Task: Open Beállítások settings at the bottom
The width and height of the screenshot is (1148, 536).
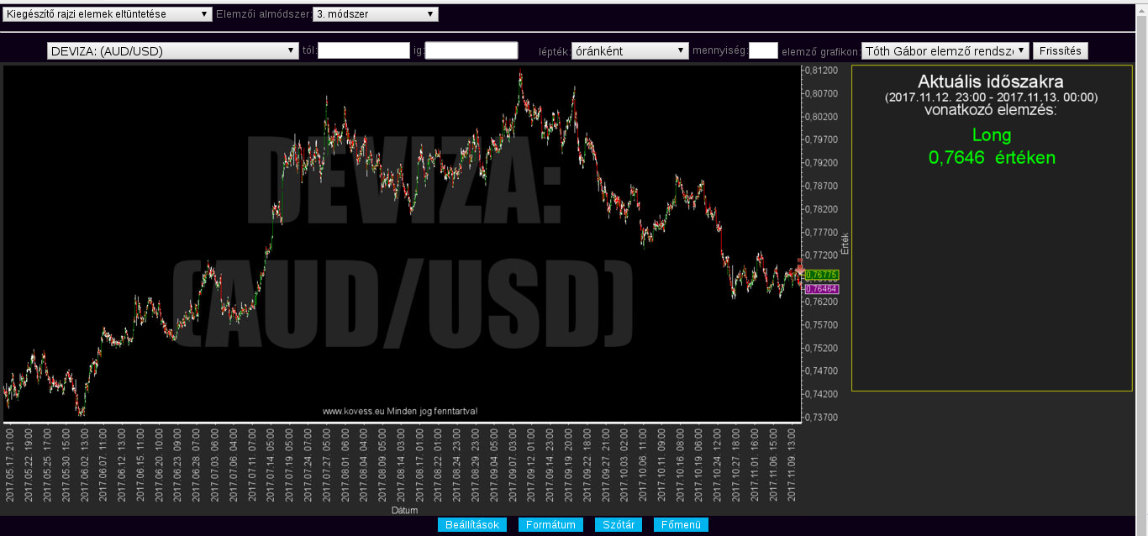Action: pyautogui.click(x=472, y=525)
